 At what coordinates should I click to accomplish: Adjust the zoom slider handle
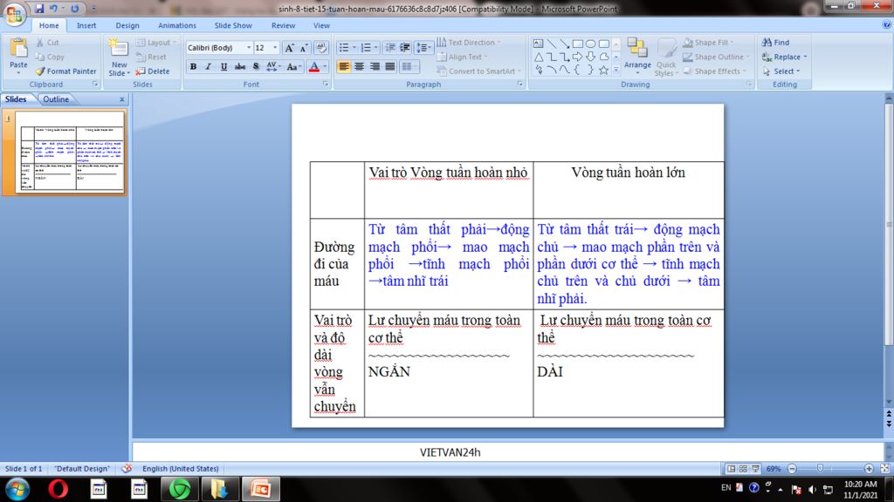[x=820, y=468]
